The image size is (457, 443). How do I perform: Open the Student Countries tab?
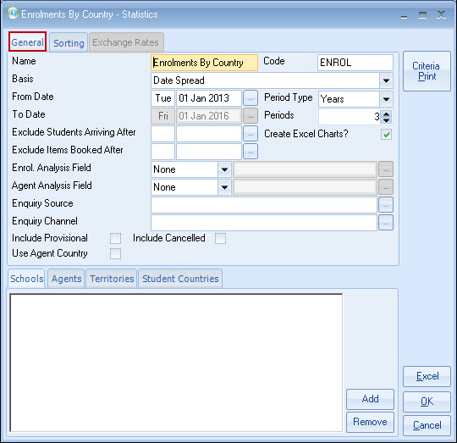[180, 279]
